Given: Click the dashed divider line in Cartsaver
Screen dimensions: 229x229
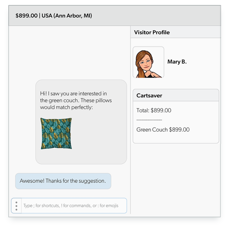Looking at the screenshot, I should click(x=149, y=120).
